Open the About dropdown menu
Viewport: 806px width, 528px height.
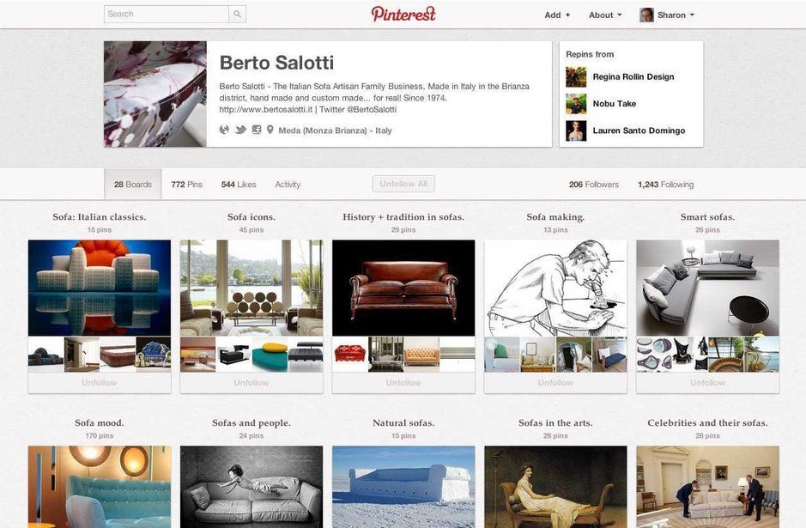[x=605, y=15]
